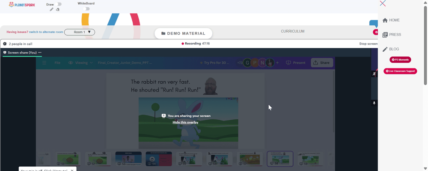This screenshot has height=171, width=428.
Task: Open the DEMO MATERIAL tab
Action: point(183,33)
